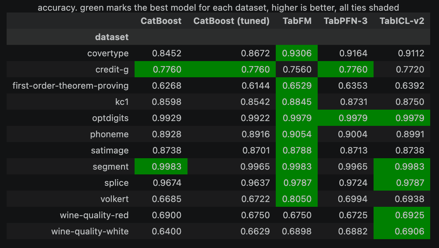Viewport: 439px width, 248px height.
Task: Select the optdigits row label
Action: [x=110, y=118]
